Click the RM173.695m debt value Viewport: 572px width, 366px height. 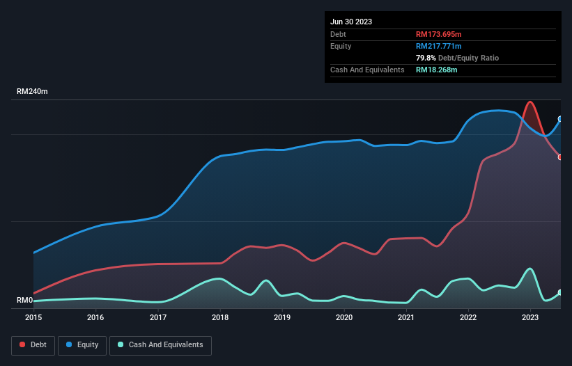coord(438,34)
